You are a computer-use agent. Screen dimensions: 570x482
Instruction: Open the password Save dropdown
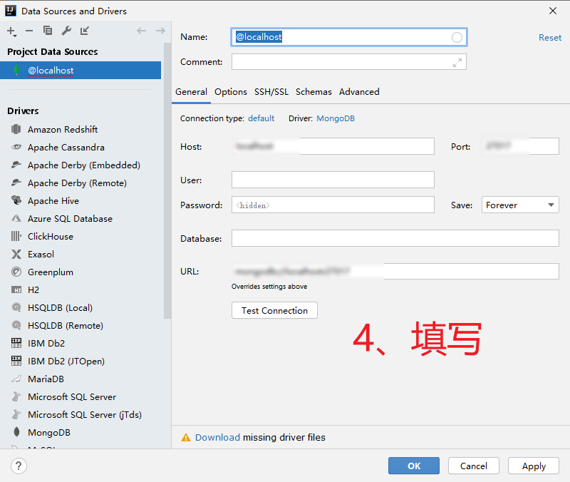pos(520,205)
